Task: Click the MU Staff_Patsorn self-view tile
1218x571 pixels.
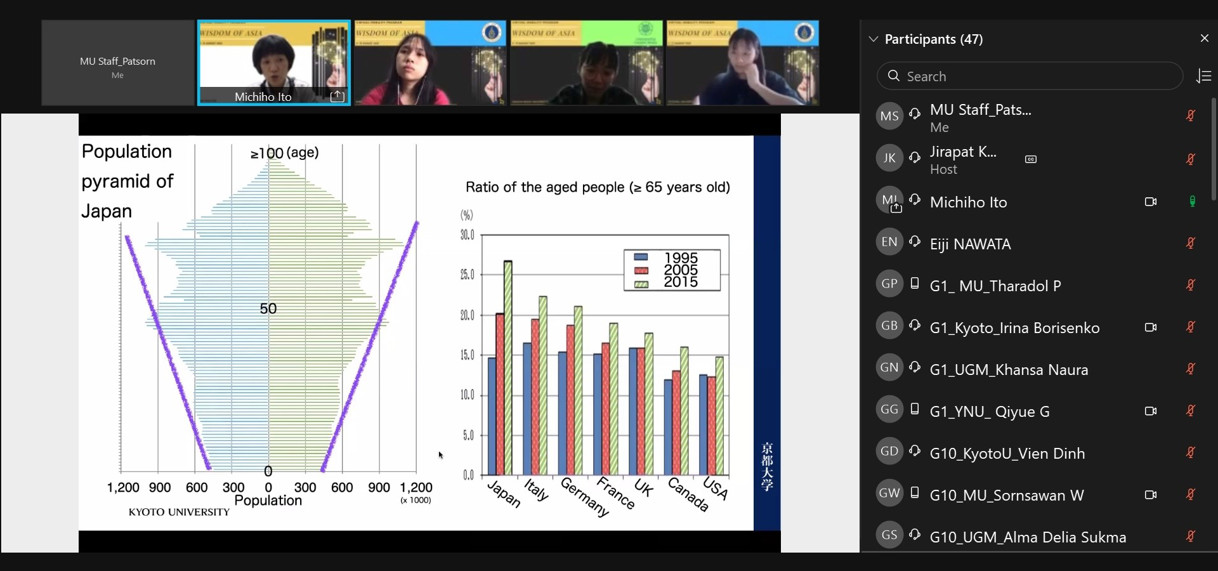Action: coord(118,63)
